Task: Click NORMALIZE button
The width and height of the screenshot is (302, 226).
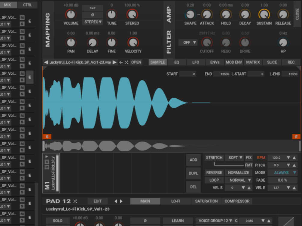Action: [238, 173]
